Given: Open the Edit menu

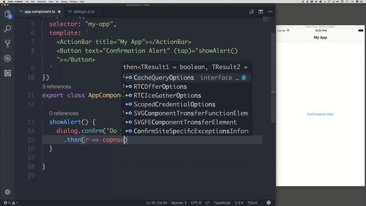Looking at the screenshot, I should coord(33,1).
